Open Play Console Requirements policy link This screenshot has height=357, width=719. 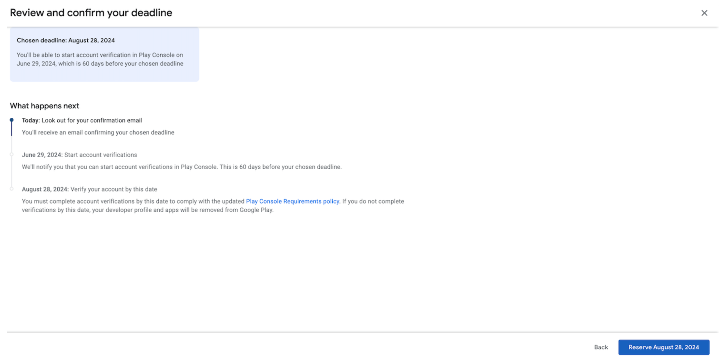tap(292, 201)
